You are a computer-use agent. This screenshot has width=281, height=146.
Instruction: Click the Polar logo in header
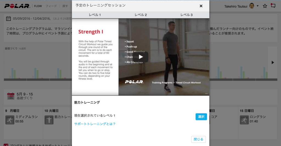pos(17,6)
